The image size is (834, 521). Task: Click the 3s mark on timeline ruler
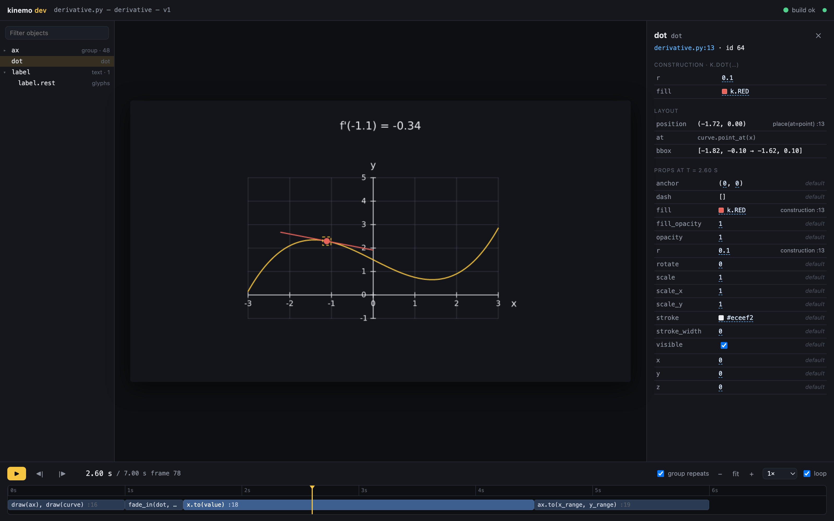point(364,490)
